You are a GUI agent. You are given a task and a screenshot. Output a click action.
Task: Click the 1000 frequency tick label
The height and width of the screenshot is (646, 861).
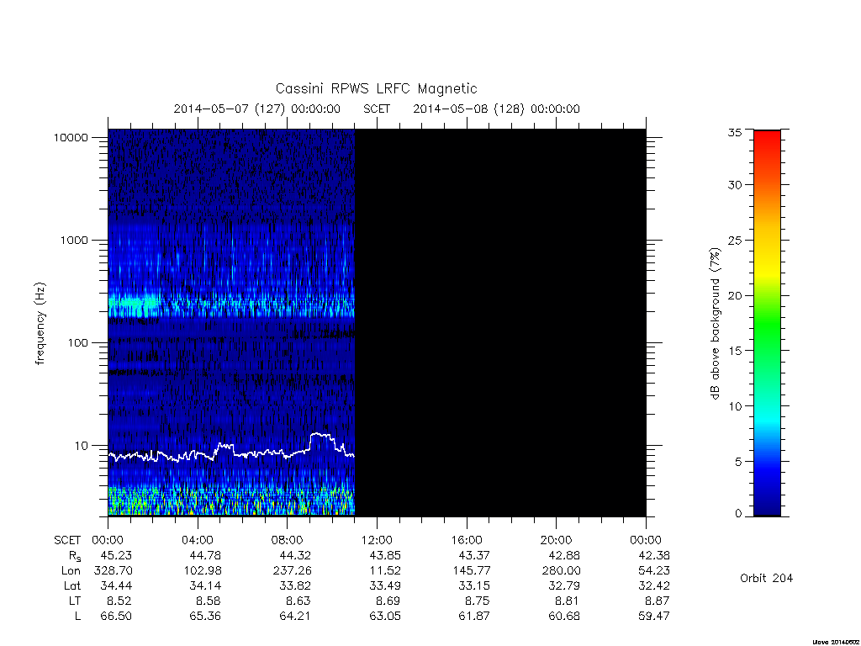(74, 240)
